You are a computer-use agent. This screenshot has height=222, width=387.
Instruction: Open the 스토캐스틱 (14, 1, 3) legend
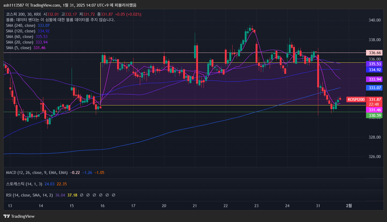click(x=24, y=184)
